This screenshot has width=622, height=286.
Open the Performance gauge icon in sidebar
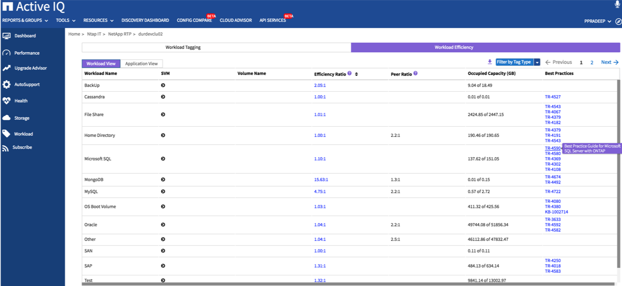[x=7, y=53]
